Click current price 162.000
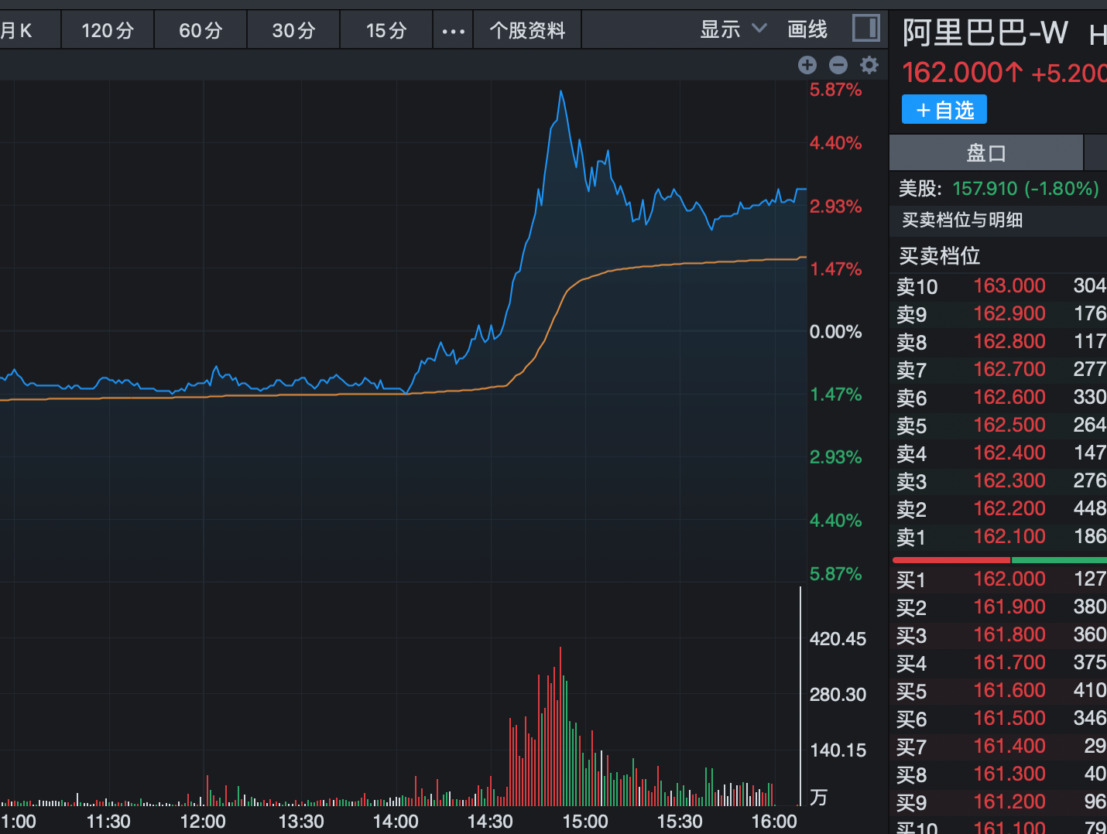The image size is (1107, 834). 962,73
